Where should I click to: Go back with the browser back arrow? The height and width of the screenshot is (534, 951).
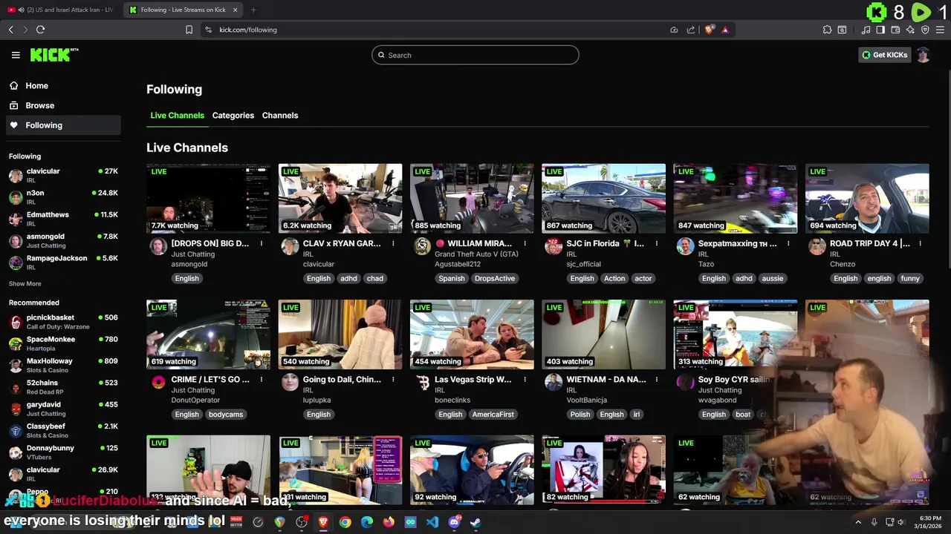coord(10,30)
